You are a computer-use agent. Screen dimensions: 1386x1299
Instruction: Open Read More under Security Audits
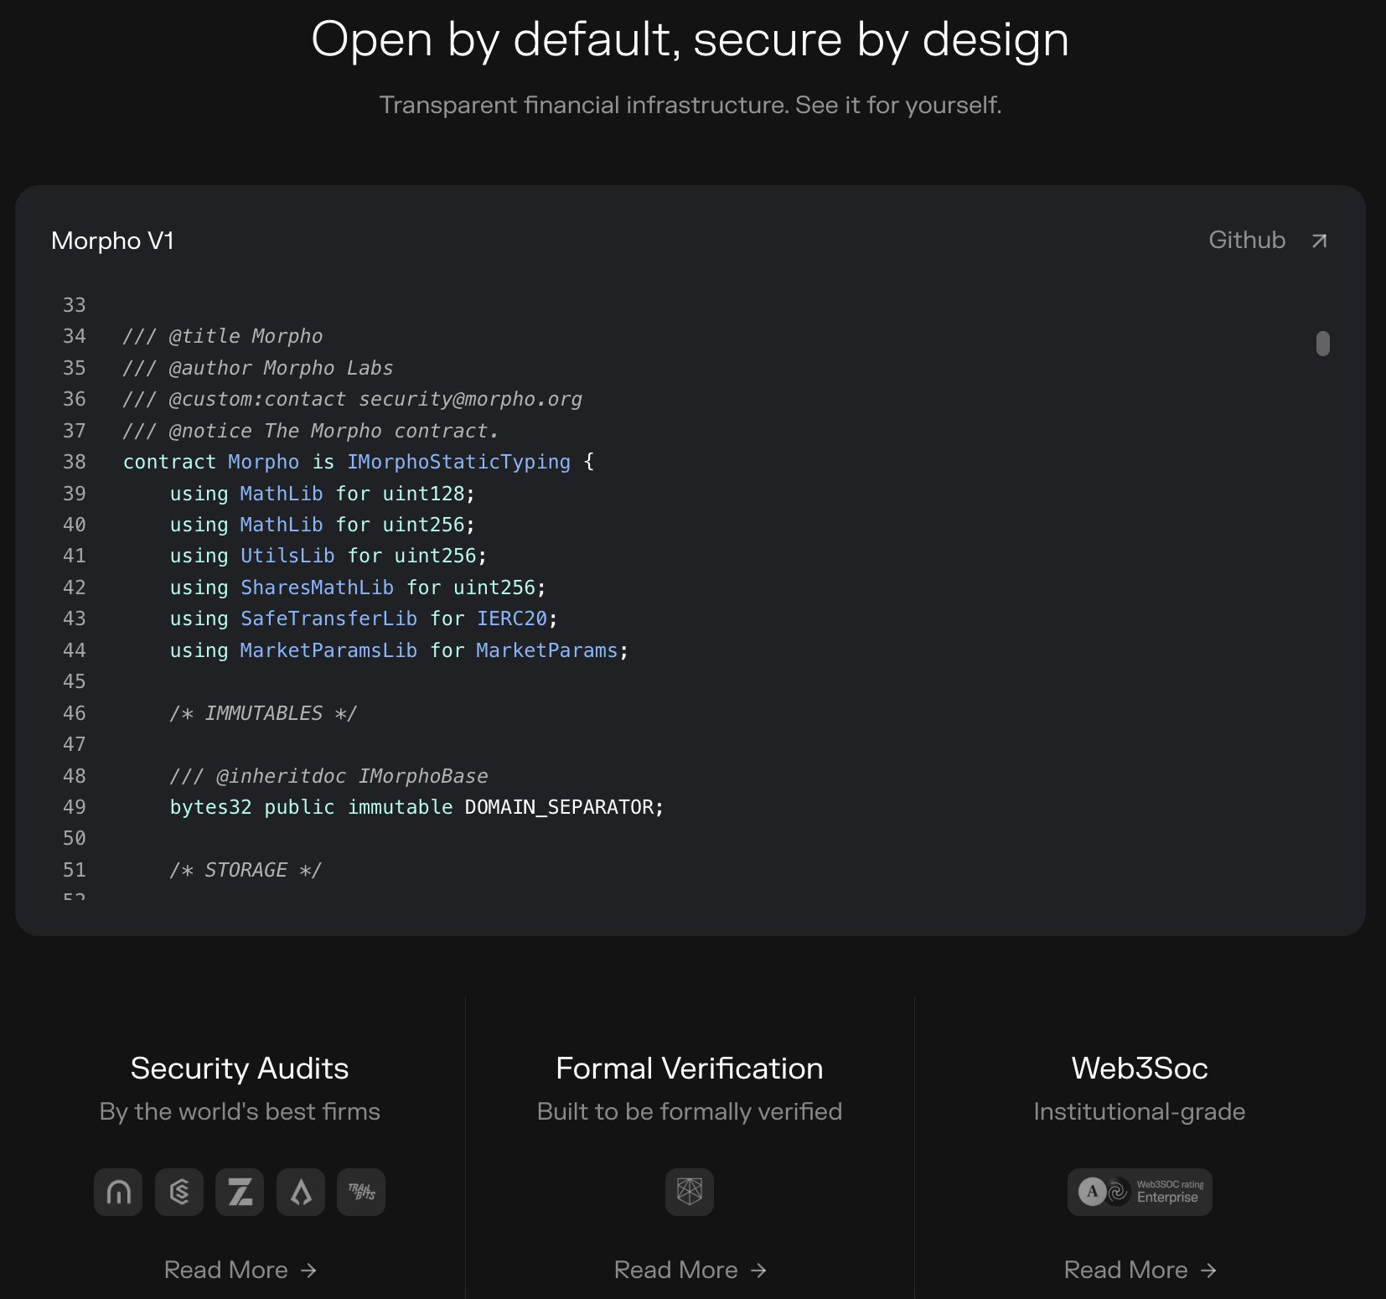coord(240,1270)
